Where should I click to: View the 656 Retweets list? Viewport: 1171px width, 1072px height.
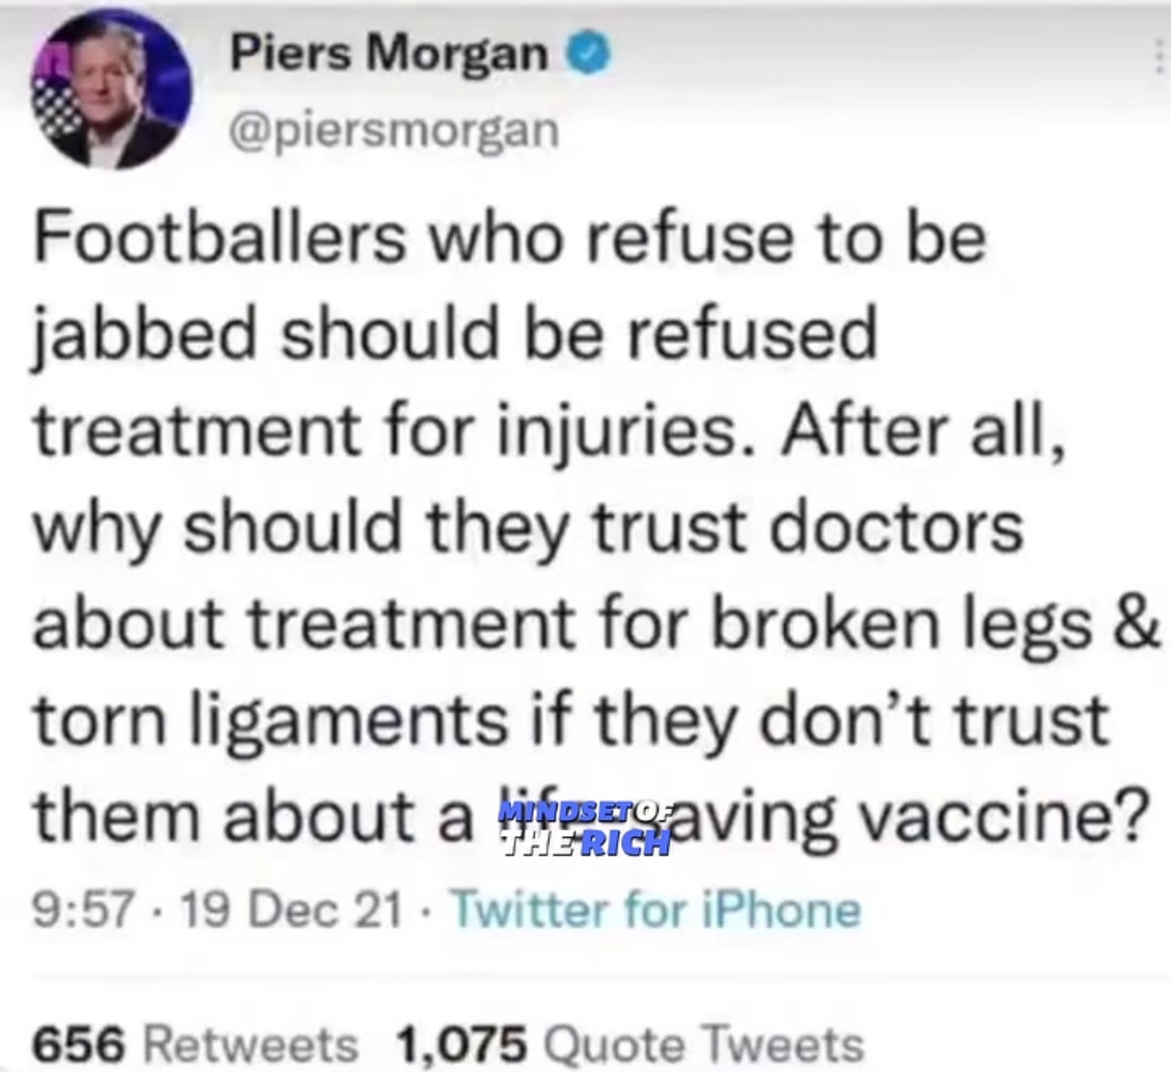coord(196,1045)
